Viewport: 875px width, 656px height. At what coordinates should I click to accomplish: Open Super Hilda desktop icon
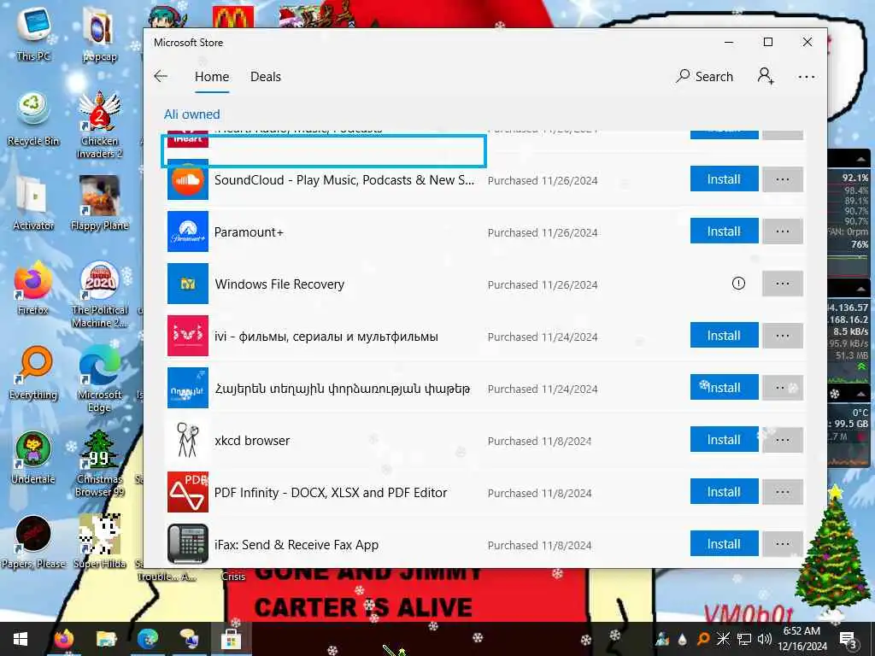[99, 542]
